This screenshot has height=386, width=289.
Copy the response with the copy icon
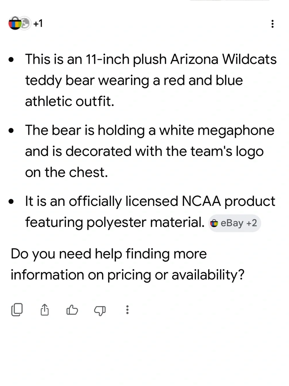click(17, 310)
